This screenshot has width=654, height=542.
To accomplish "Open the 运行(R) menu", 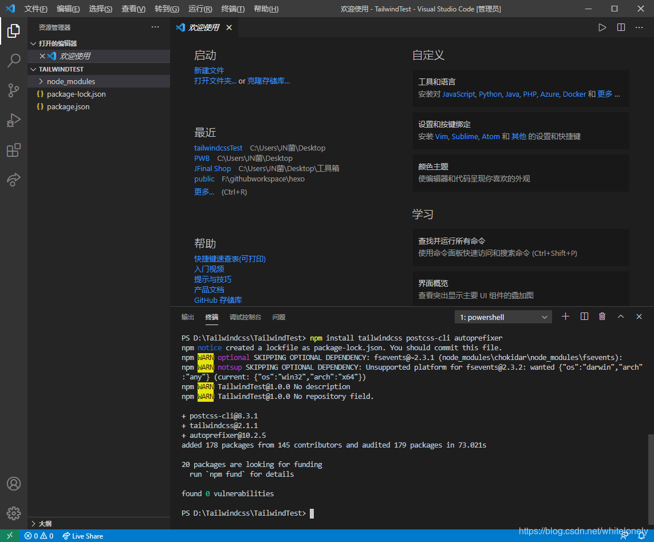I will 200,9.
